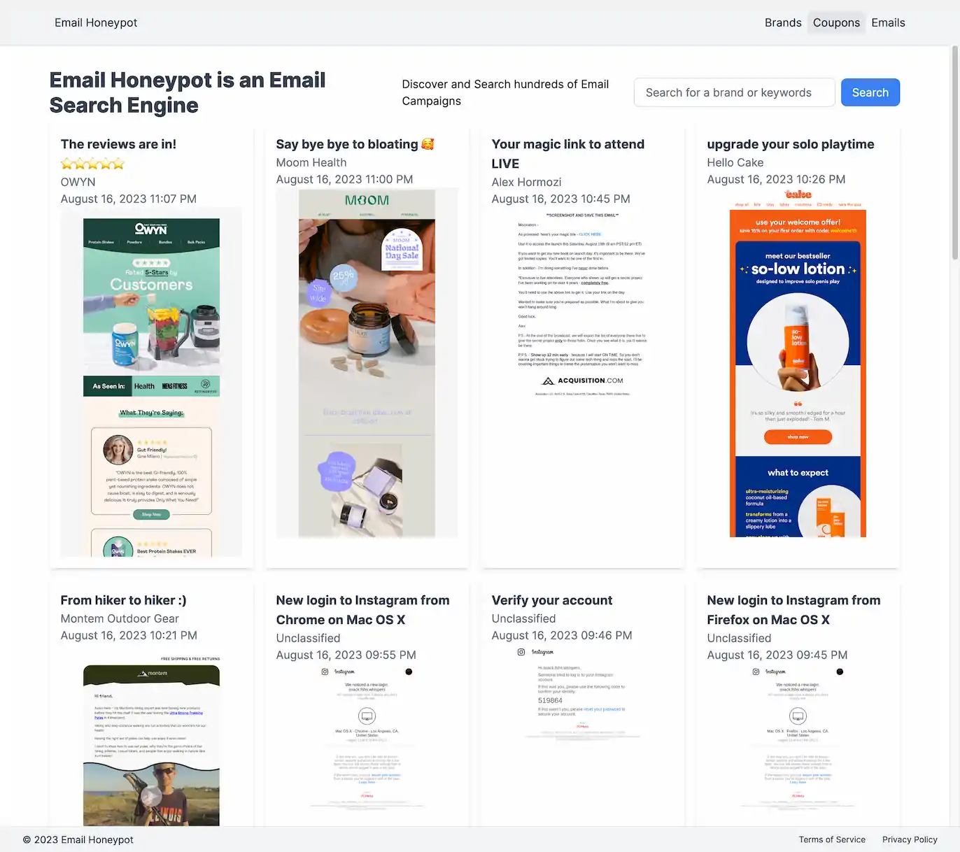Open Privacy Policy in footer
This screenshot has width=960, height=852.
[909, 839]
